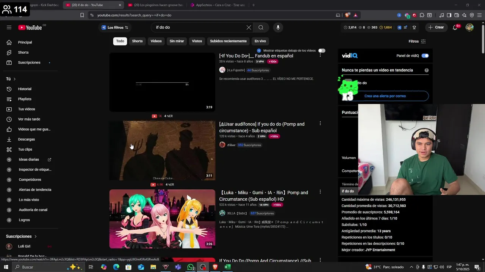Open three-dot menu for Fandub en español video

point(320,55)
